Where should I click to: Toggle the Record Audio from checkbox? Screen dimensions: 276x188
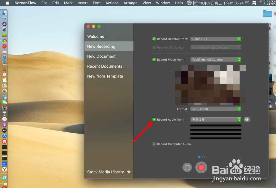pos(154,120)
